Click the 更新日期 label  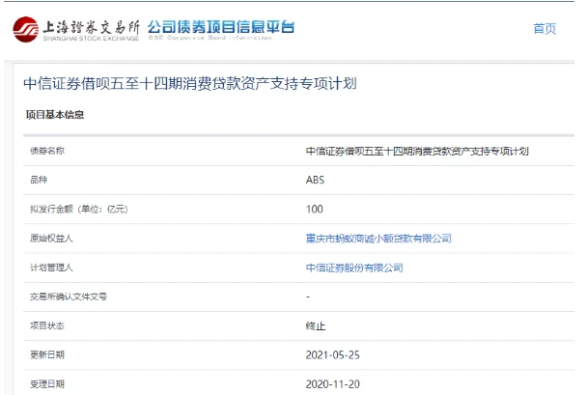(x=47, y=354)
